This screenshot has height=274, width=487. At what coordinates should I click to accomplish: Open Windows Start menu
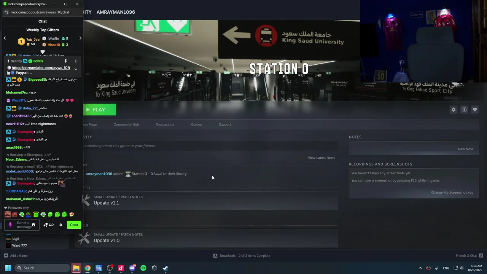pos(8,268)
